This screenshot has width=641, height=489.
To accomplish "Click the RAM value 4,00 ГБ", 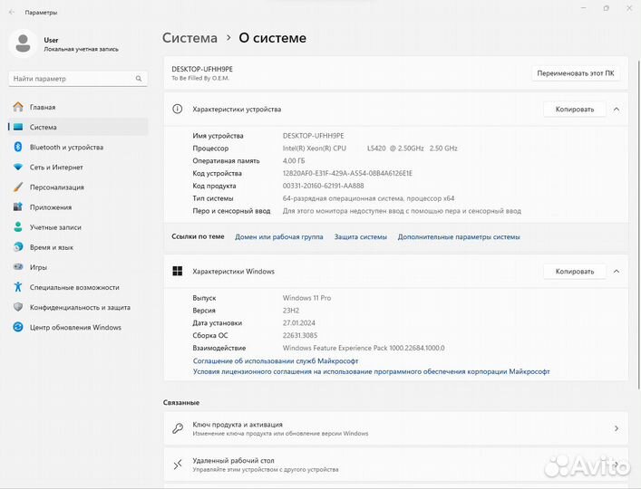I will 294,161.
